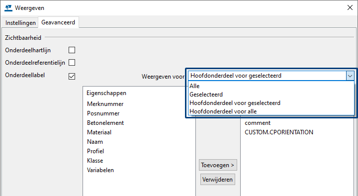Switch to the Instellingen tab
The height and width of the screenshot is (196, 358).
click(20, 23)
